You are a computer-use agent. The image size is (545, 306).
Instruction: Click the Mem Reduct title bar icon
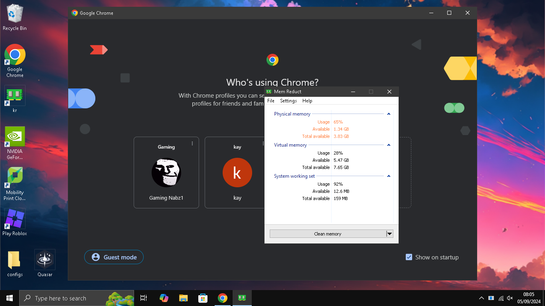269,92
